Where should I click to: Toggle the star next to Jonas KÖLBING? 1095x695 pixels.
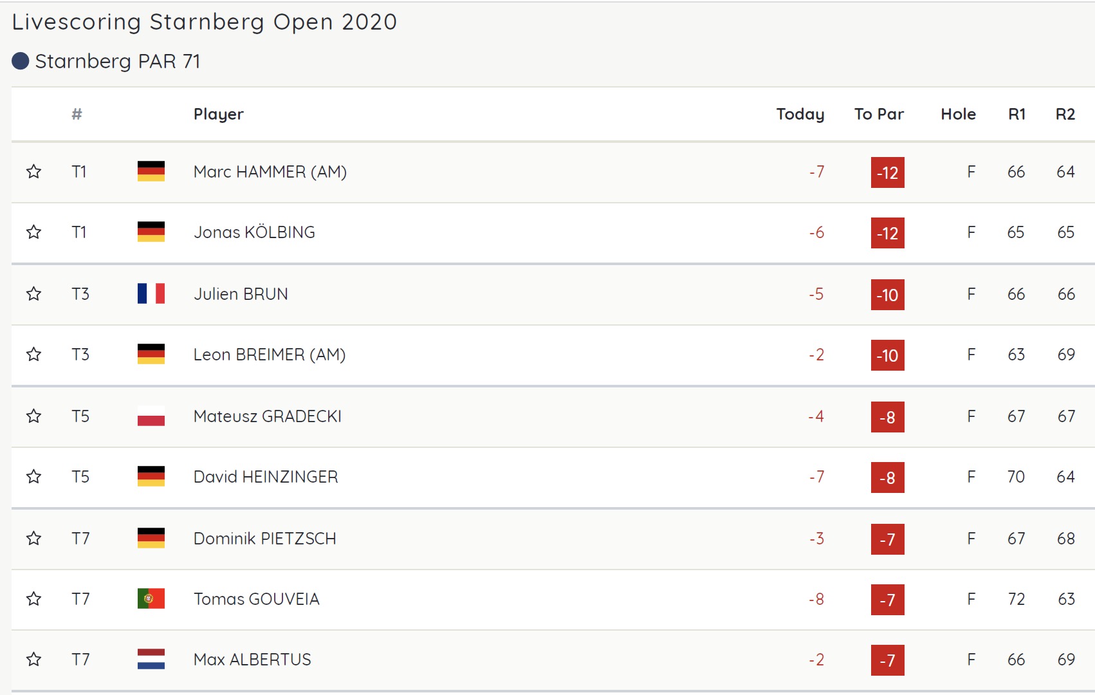(x=34, y=232)
